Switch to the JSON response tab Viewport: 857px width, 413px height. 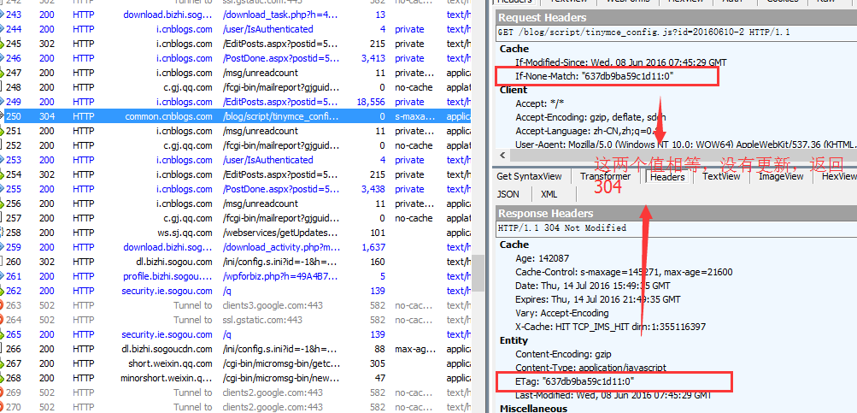point(508,194)
